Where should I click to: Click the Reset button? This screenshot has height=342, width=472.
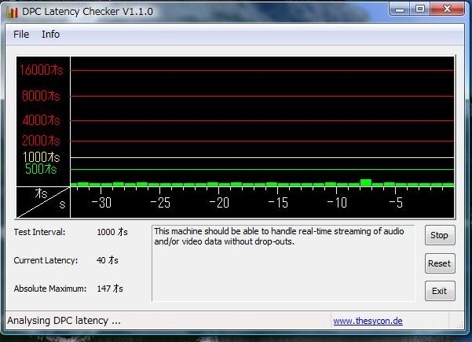click(440, 263)
